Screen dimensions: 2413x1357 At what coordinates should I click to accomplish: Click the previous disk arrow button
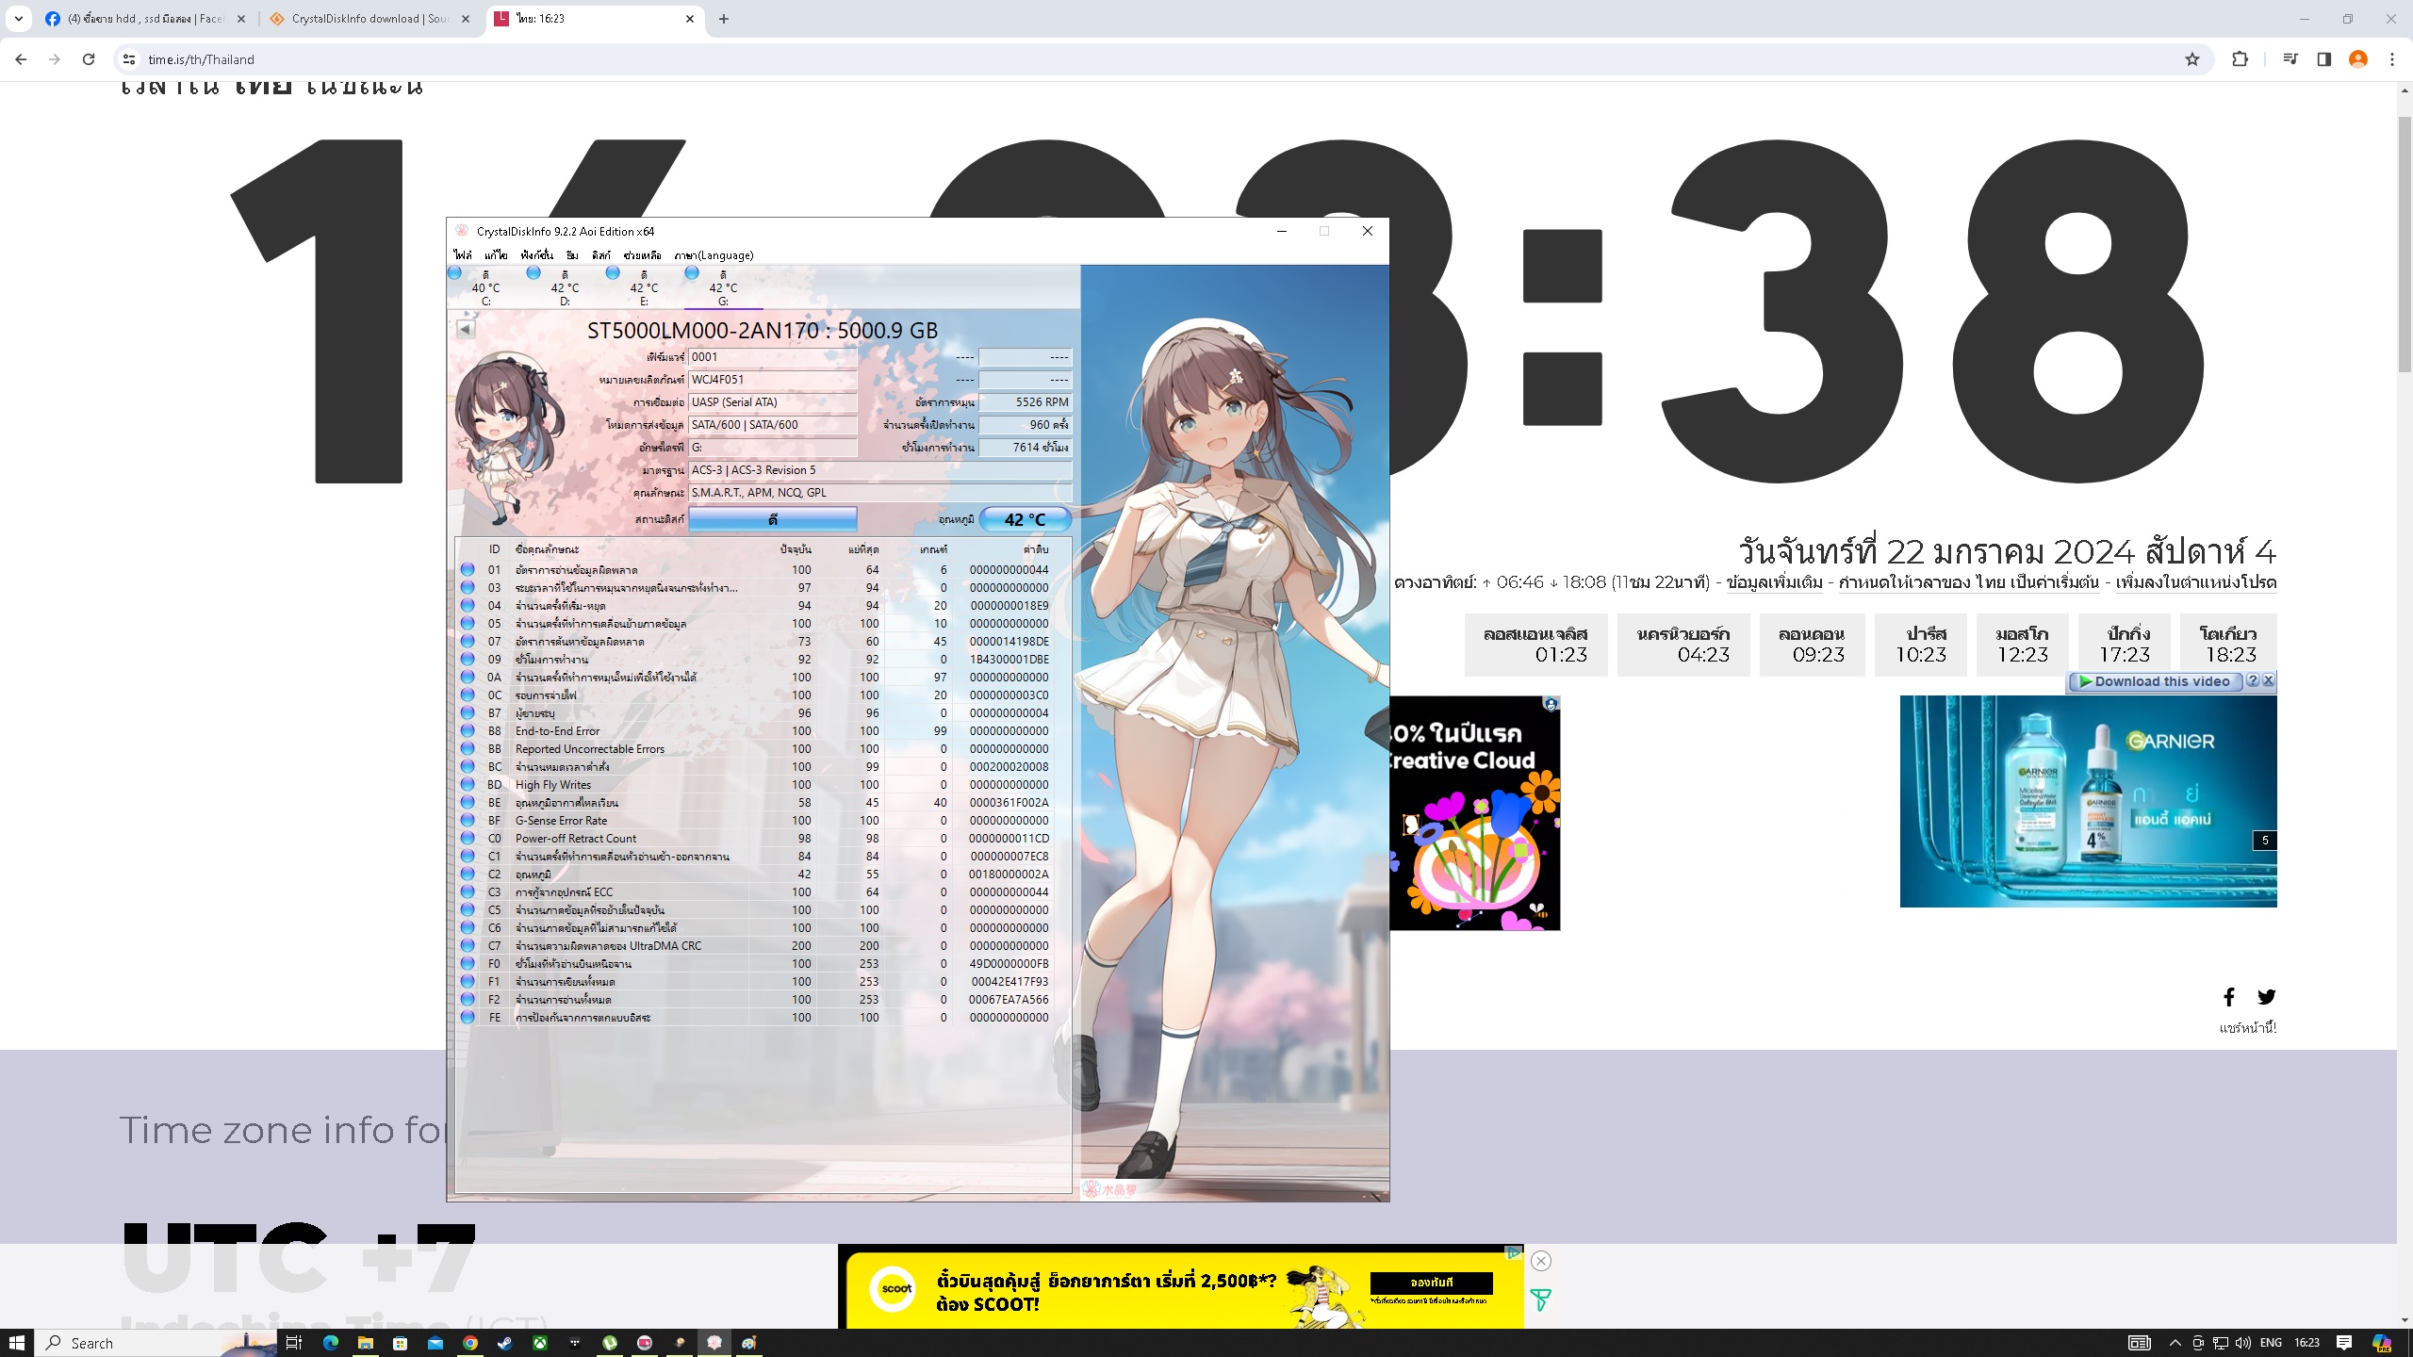pos(466,329)
